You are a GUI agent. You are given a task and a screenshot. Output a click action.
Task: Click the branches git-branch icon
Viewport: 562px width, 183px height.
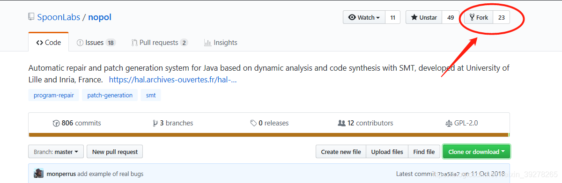click(155, 124)
